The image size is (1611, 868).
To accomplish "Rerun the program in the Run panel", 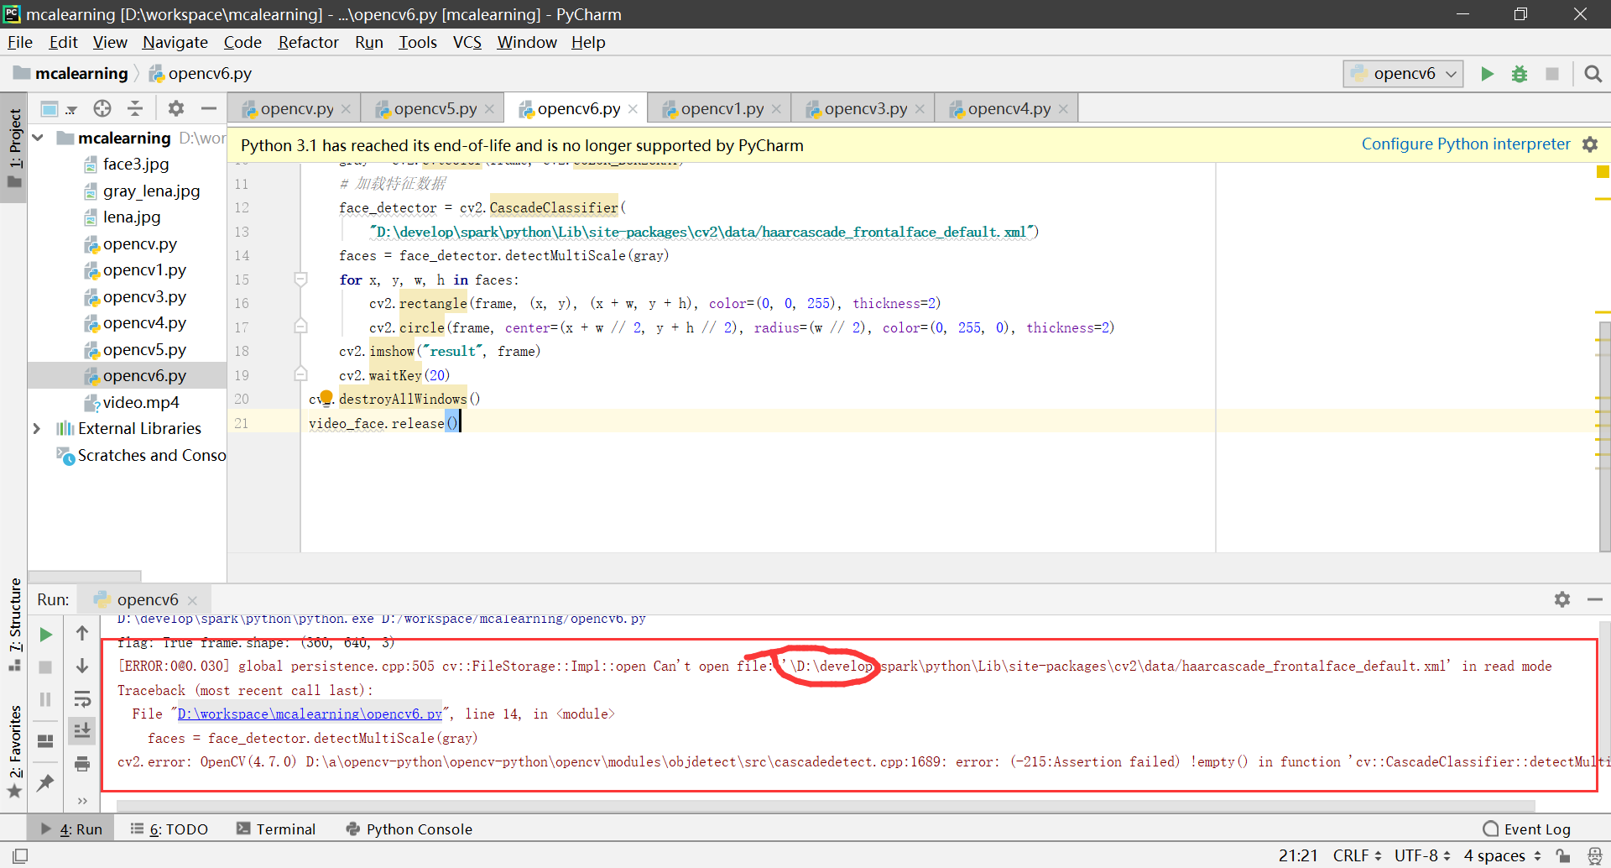I will click(45, 634).
